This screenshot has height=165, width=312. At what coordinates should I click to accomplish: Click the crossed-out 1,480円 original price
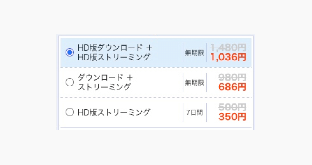[x=228, y=48]
